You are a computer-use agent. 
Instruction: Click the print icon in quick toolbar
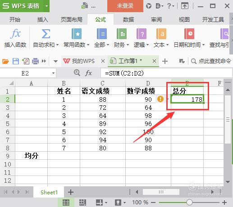click(35, 61)
